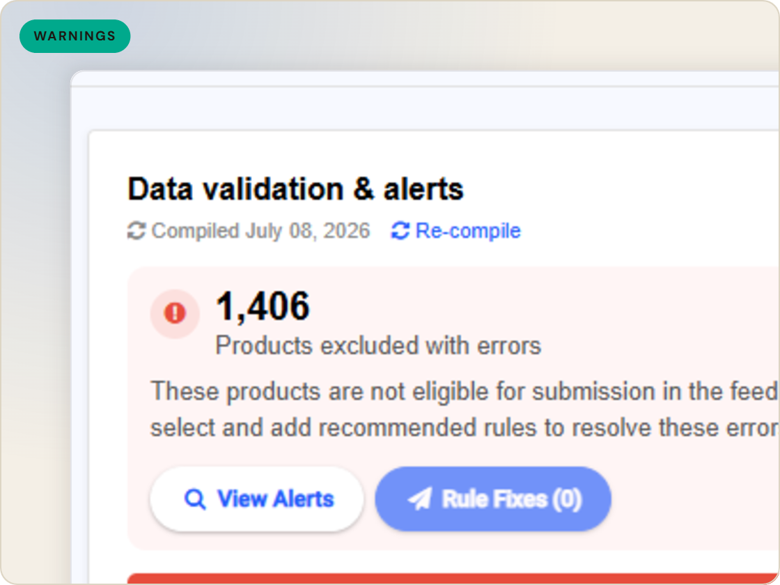This screenshot has height=585, width=780.
Task: Click the window's top header bar
Action: 426,79
